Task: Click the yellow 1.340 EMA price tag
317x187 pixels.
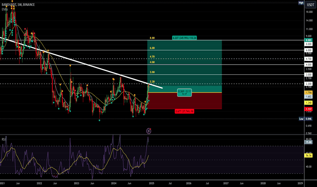Action: [x=308, y=103]
